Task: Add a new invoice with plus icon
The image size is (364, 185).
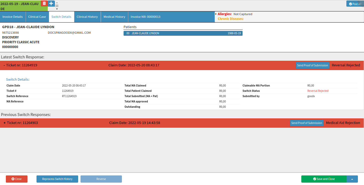Action: [51, 3]
